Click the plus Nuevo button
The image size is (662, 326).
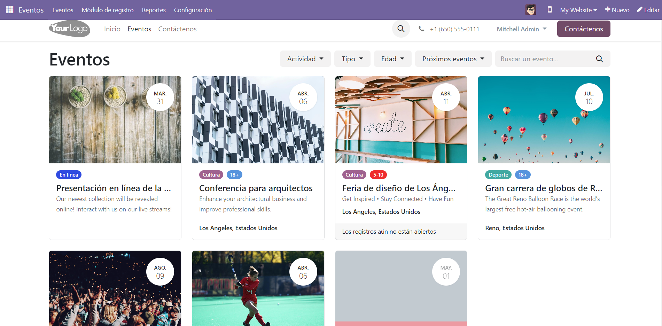pos(617,10)
